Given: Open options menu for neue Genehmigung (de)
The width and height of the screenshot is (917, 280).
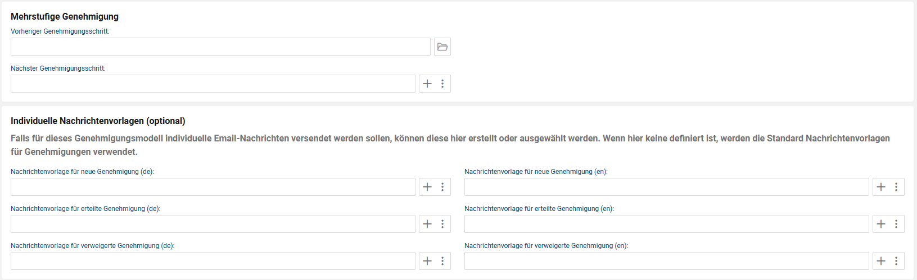Looking at the screenshot, I should pyautogui.click(x=442, y=187).
